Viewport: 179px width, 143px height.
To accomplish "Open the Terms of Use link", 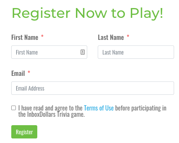I will pos(99,108).
